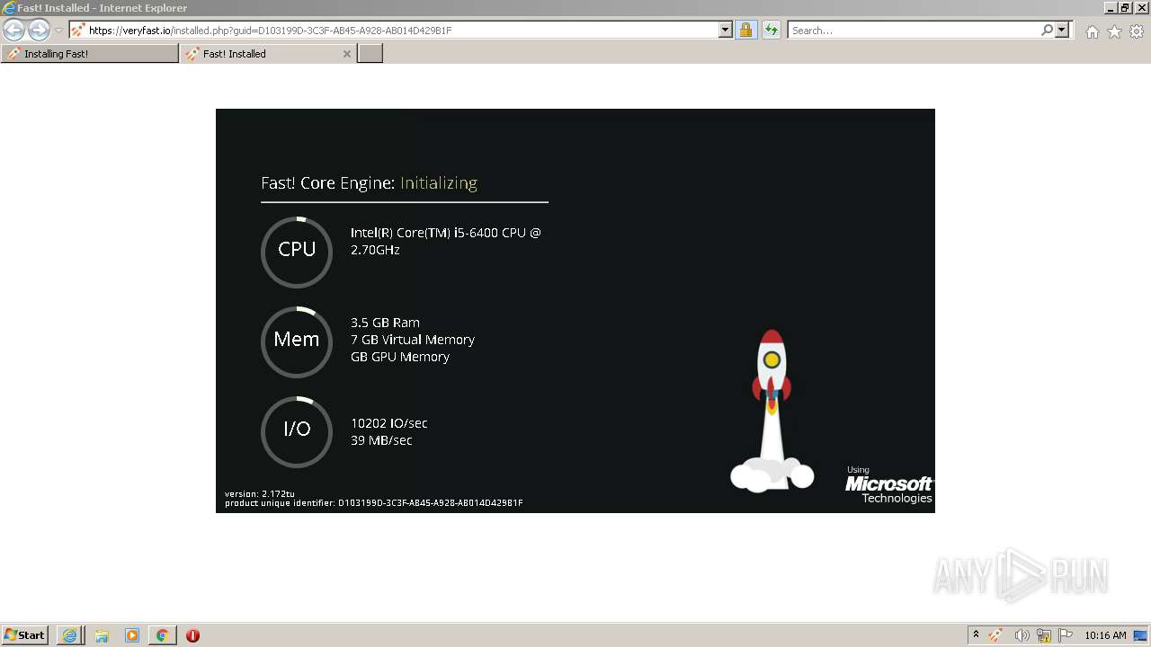Image resolution: width=1151 pixels, height=647 pixels.
Task: Launch the media player taskbar icon
Action: tap(132, 635)
